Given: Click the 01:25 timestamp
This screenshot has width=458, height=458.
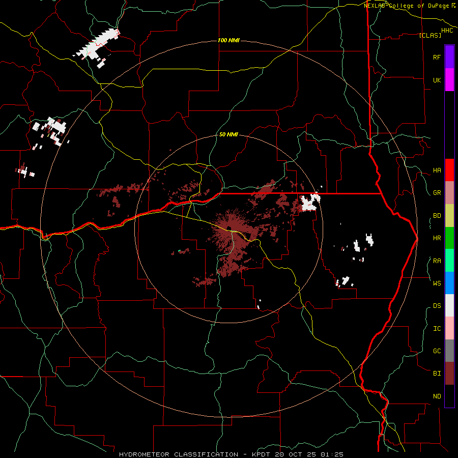Looking at the screenshot, I should [x=332, y=454].
